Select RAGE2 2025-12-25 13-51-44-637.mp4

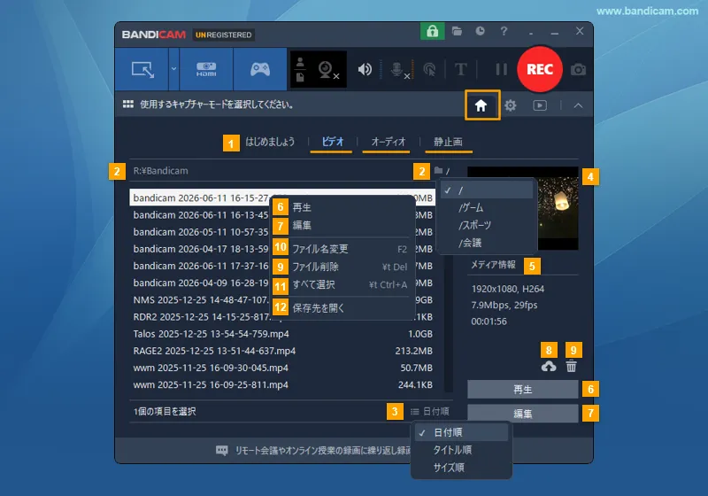click(x=283, y=351)
